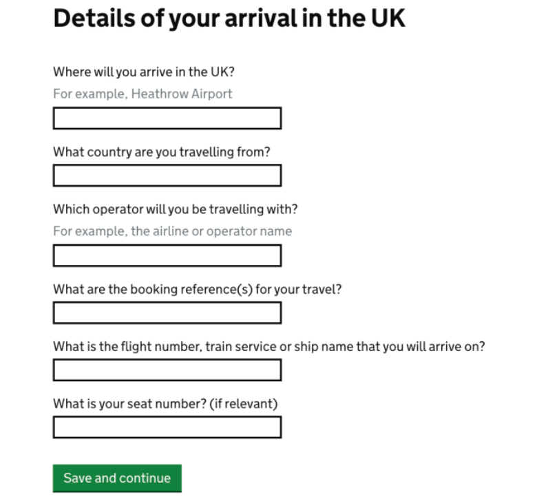Focus the text box under the Heathrow Airport hint
Image resolution: width=559 pixels, height=501 pixels.
pos(167,118)
